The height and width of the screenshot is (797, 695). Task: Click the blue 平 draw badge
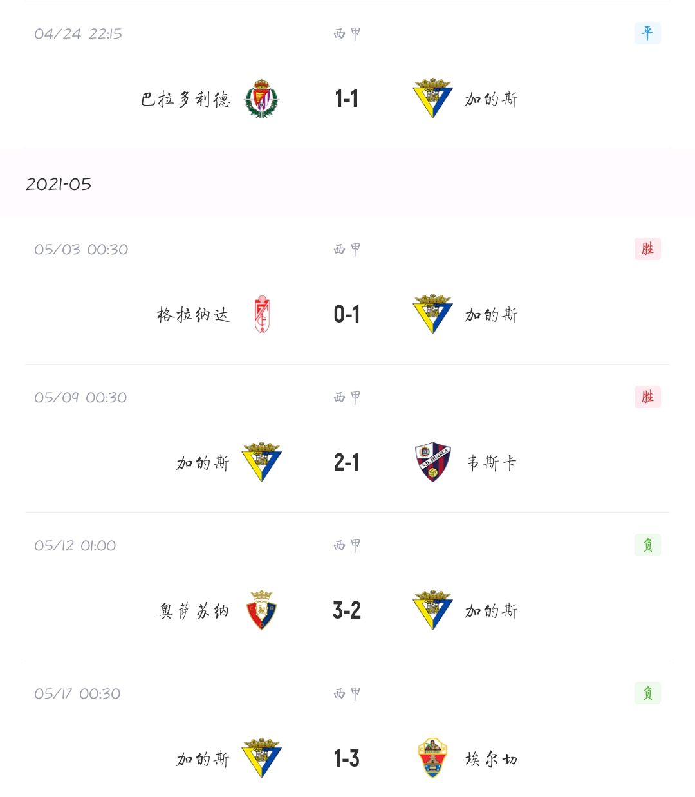click(x=647, y=33)
